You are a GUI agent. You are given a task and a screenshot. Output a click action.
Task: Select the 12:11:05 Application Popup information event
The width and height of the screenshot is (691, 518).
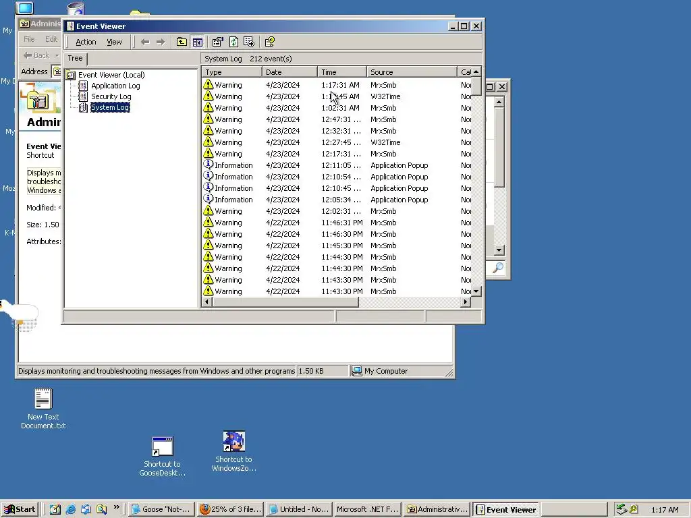pos(337,165)
